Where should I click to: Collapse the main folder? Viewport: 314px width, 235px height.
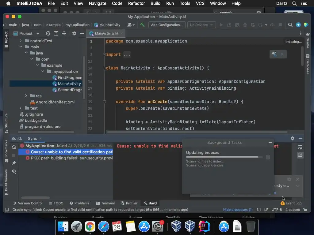click(21, 47)
